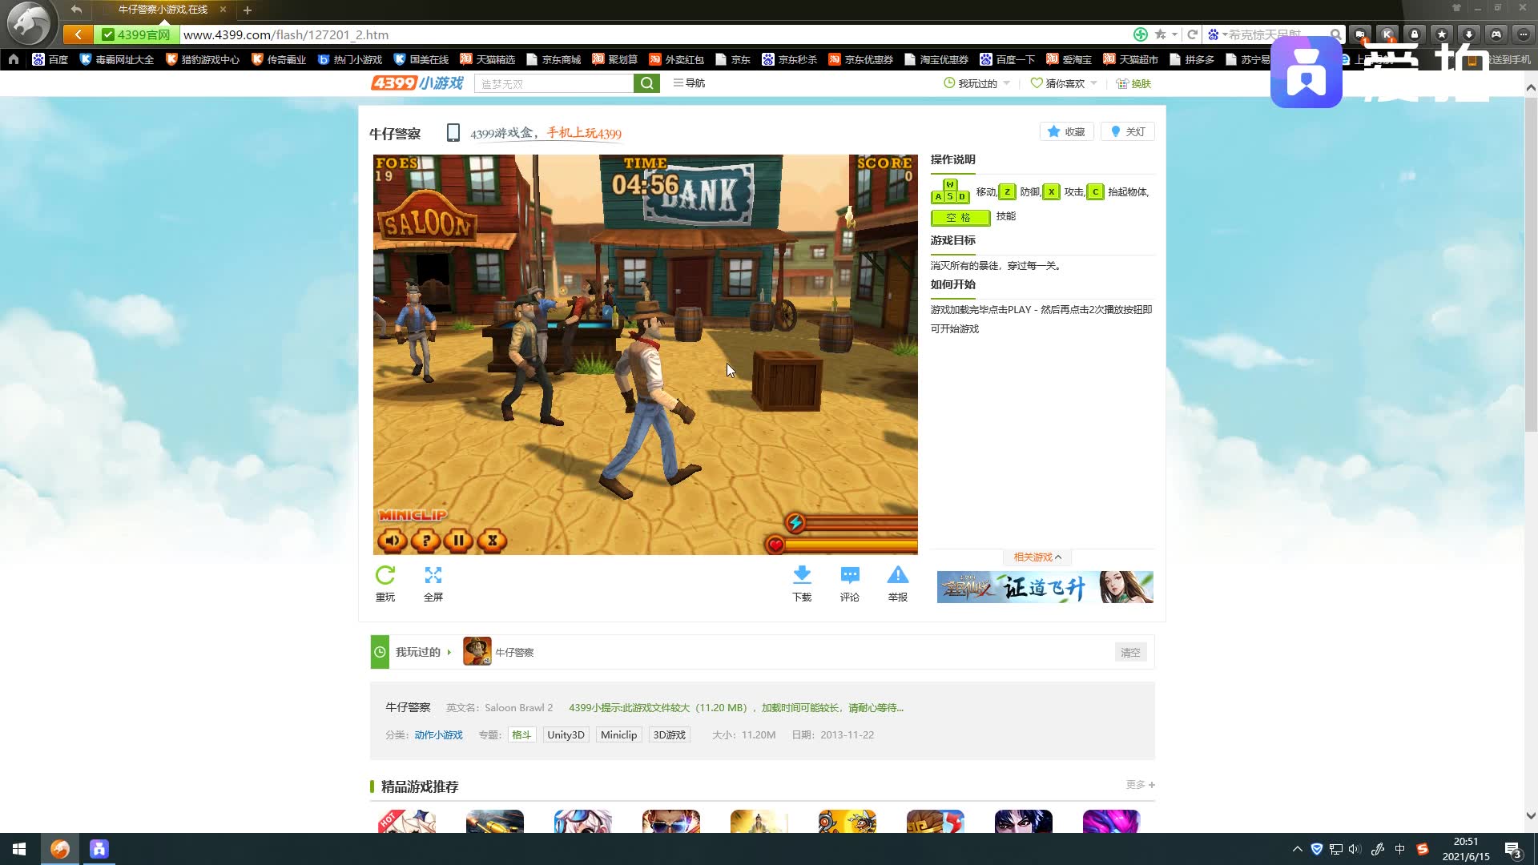The image size is (1538, 865).
Task: Open the browser game controller icon
Action: click(1496, 34)
